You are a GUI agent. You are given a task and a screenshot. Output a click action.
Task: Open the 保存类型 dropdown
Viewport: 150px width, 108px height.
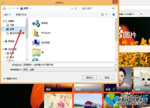(70, 70)
